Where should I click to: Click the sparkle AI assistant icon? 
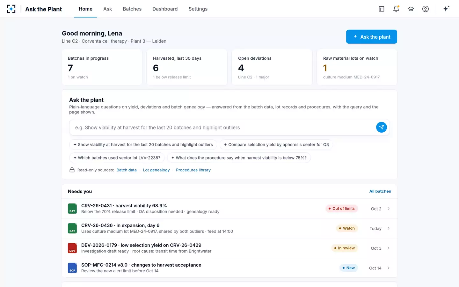click(x=446, y=9)
